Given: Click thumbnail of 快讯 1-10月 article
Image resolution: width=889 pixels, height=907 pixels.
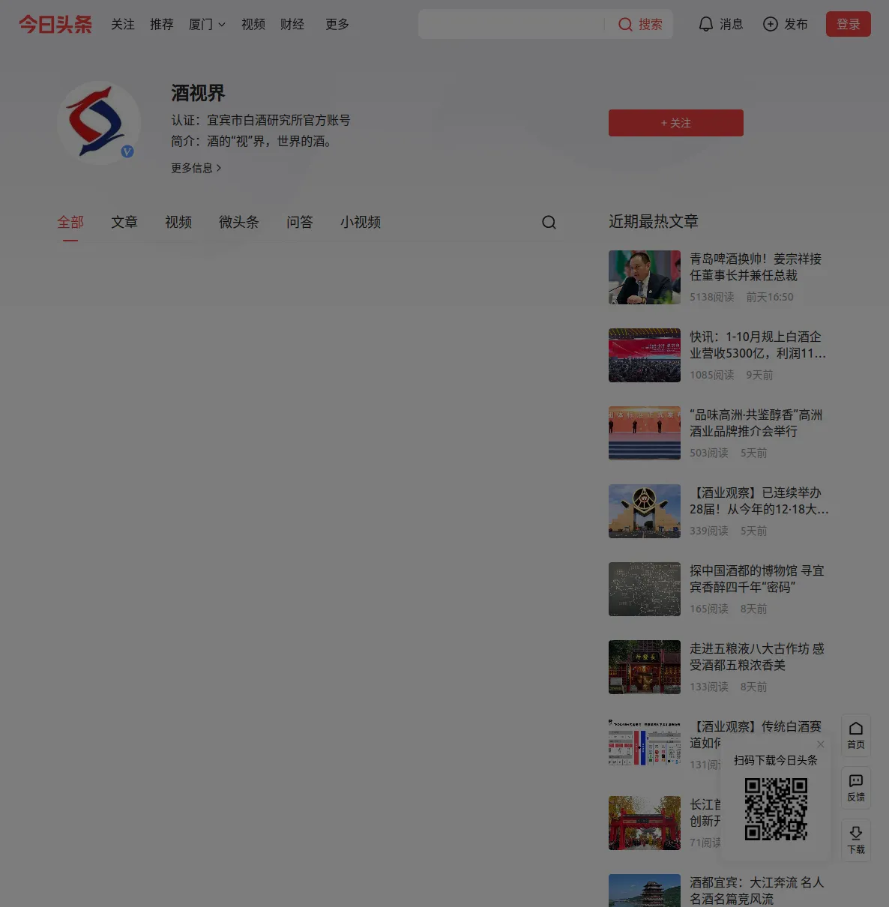Looking at the screenshot, I should coord(645,355).
